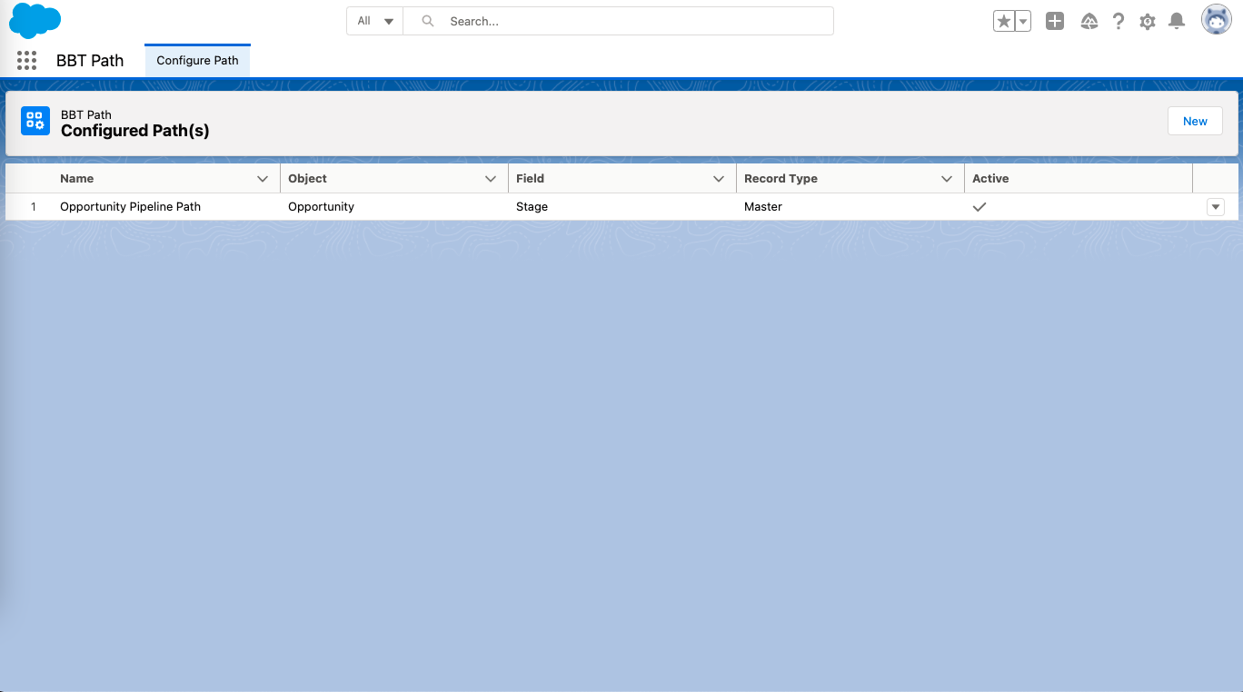The width and height of the screenshot is (1243, 692).
Task: Open the Object column header menu
Action: pyautogui.click(x=491, y=179)
